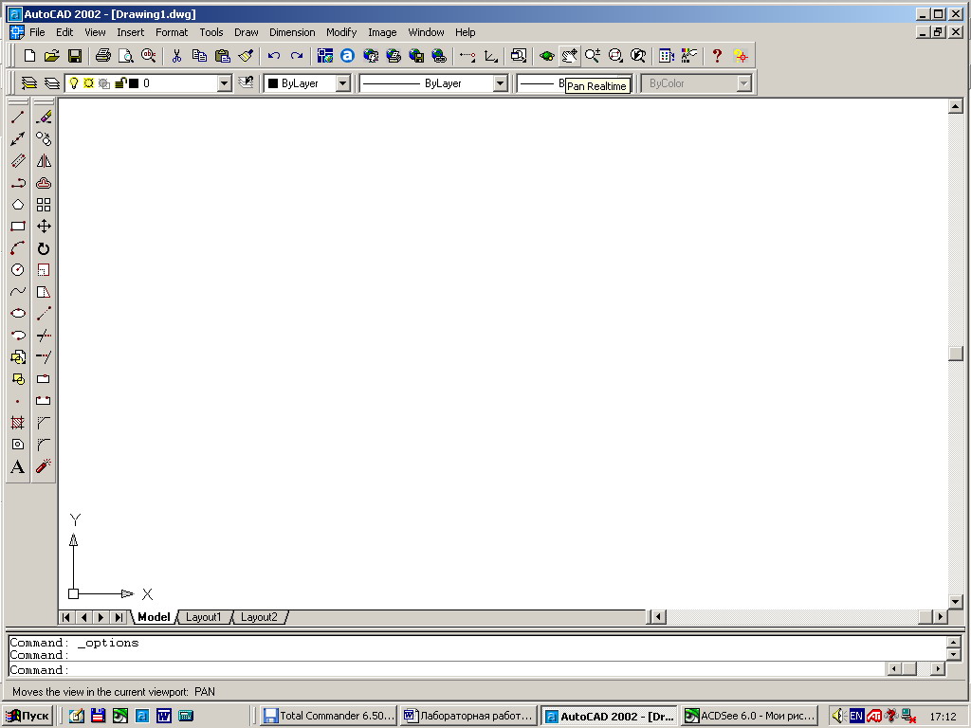This screenshot has height=728, width=971.
Task: Switch to Лабораторная работ Word taskbar button
Action: pos(468,716)
